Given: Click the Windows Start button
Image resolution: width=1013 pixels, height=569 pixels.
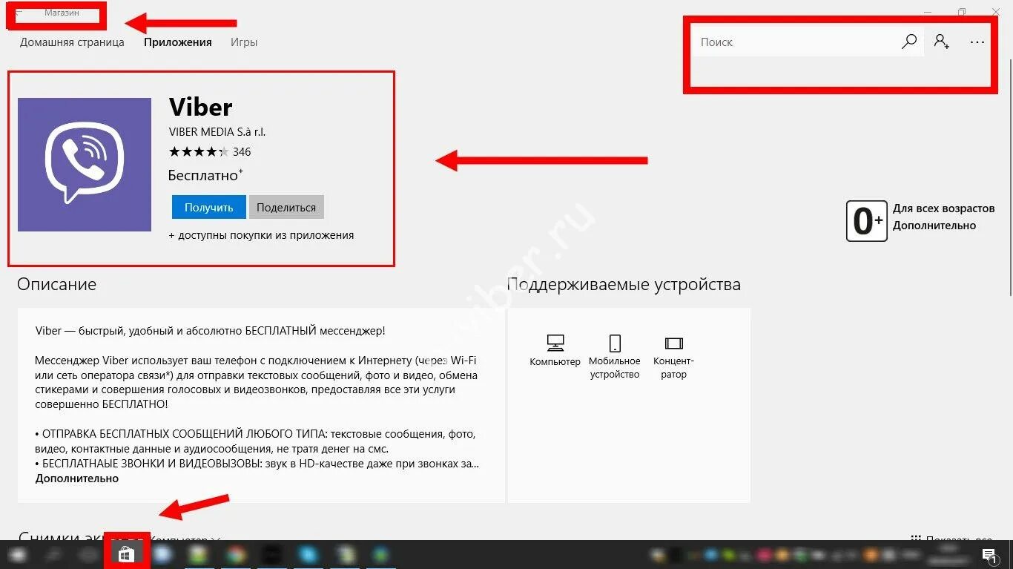Looking at the screenshot, I should [16, 555].
